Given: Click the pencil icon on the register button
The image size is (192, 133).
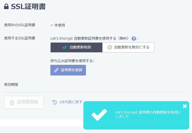Looking at the screenshot, I should click(x=56, y=70).
